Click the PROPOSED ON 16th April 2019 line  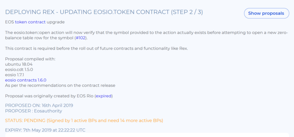(39, 105)
